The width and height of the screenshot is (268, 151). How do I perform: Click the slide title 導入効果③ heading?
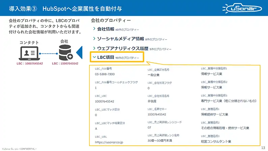point(65,8)
